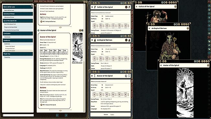Click edit pencil icon on Avatar image window
The height and width of the screenshot is (119, 211).
[x=206, y=61]
